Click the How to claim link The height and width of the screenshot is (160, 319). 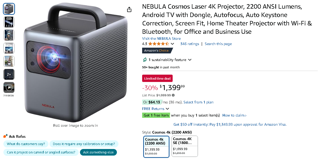click(x=234, y=115)
